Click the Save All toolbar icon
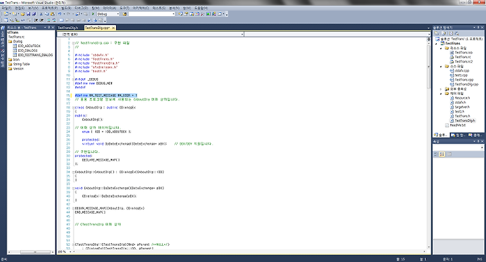Screen dimensions: 486x262 tap(34, 14)
